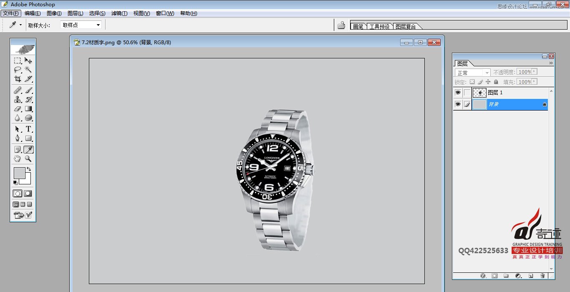Open 图像(I) menu
This screenshot has width=570, height=292.
click(x=54, y=13)
